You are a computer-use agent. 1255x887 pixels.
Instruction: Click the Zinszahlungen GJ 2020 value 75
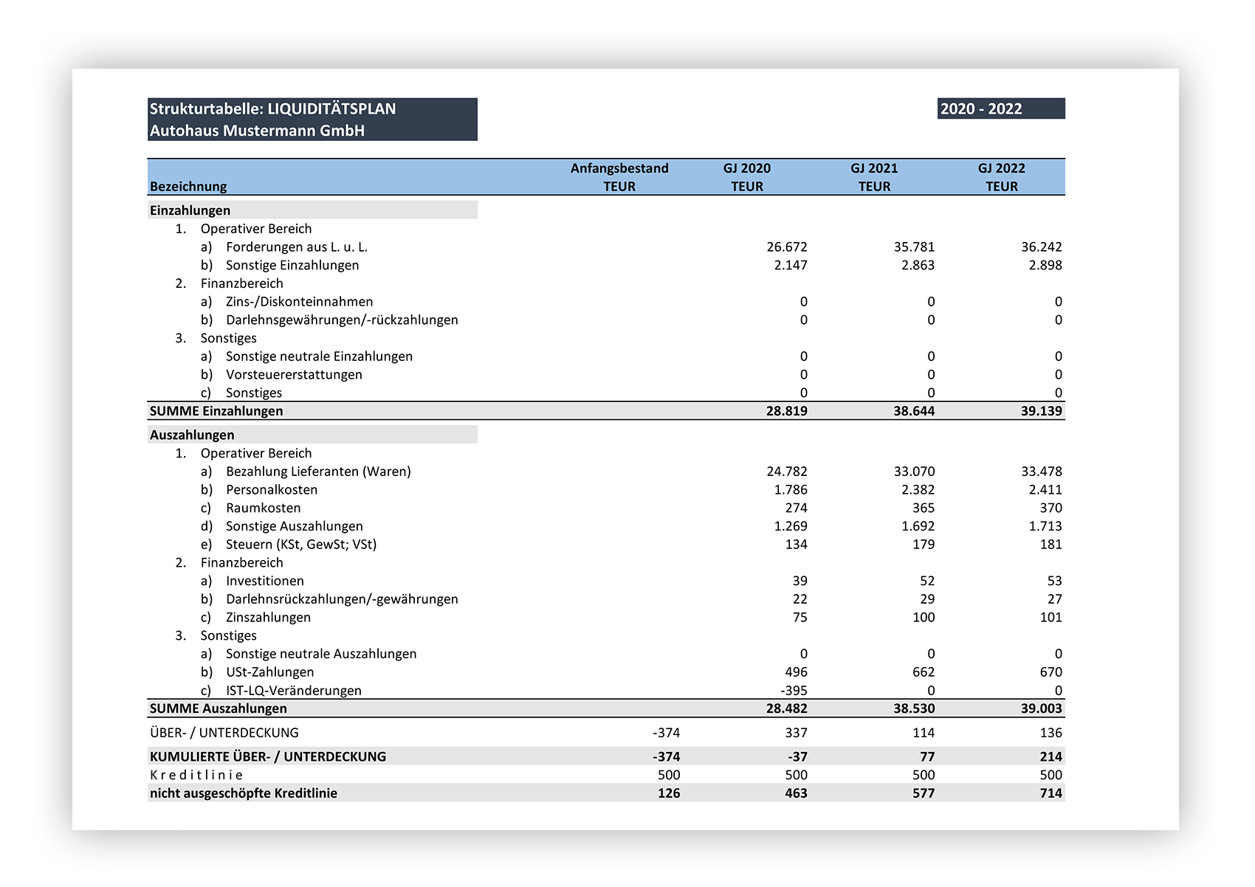click(x=800, y=618)
